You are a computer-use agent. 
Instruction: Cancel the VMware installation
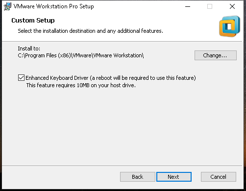pyautogui.click(x=219, y=177)
